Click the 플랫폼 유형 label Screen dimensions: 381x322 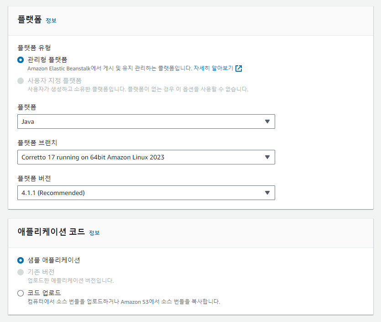point(33,48)
